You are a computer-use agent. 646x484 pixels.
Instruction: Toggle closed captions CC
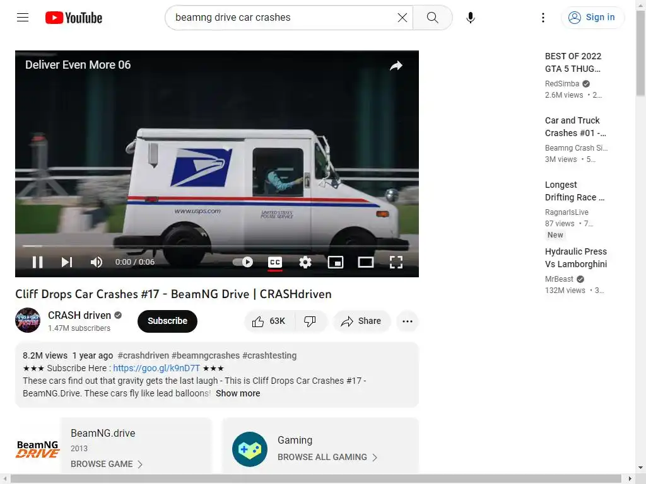tap(275, 262)
